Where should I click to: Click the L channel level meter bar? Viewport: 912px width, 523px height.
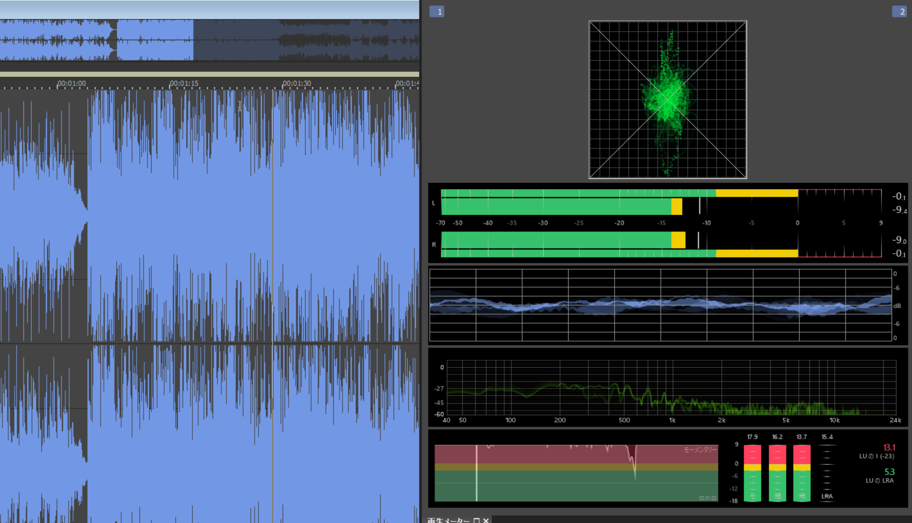[x=556, y=206]
